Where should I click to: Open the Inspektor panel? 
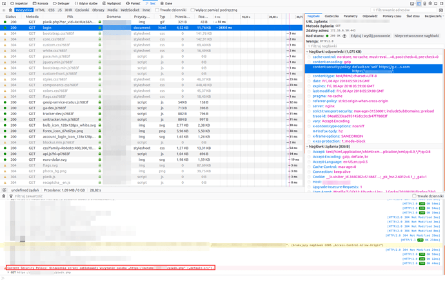pyautogui.click(x=19, y=3)
